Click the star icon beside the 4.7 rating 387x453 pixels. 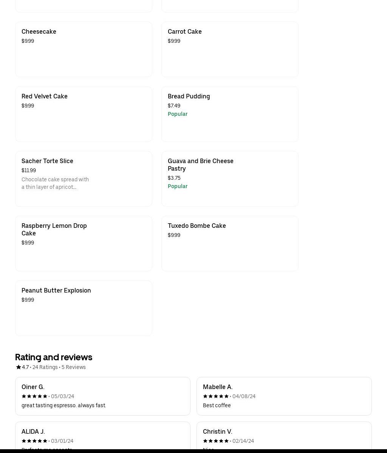coord(19,367)
